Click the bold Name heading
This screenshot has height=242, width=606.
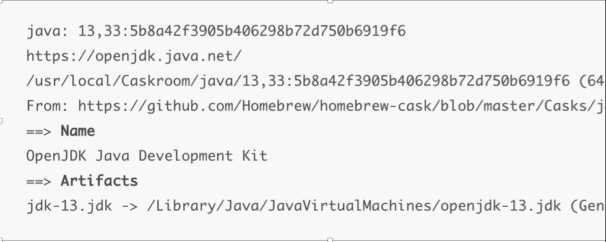point(77,131)
